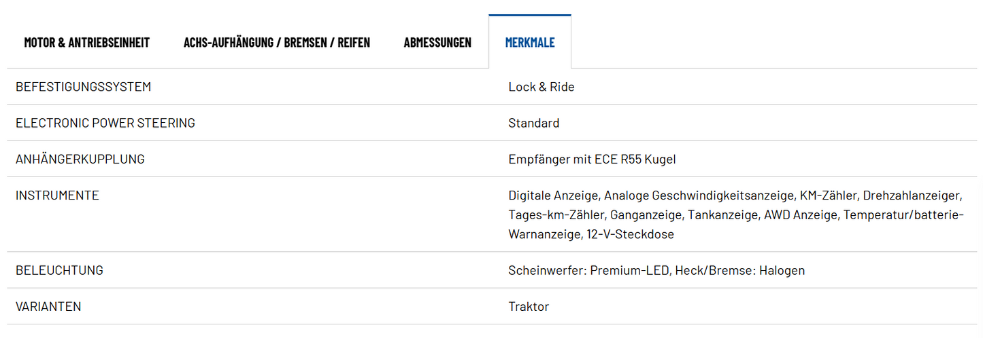Click the Traktor variant value

click(529, 306)
